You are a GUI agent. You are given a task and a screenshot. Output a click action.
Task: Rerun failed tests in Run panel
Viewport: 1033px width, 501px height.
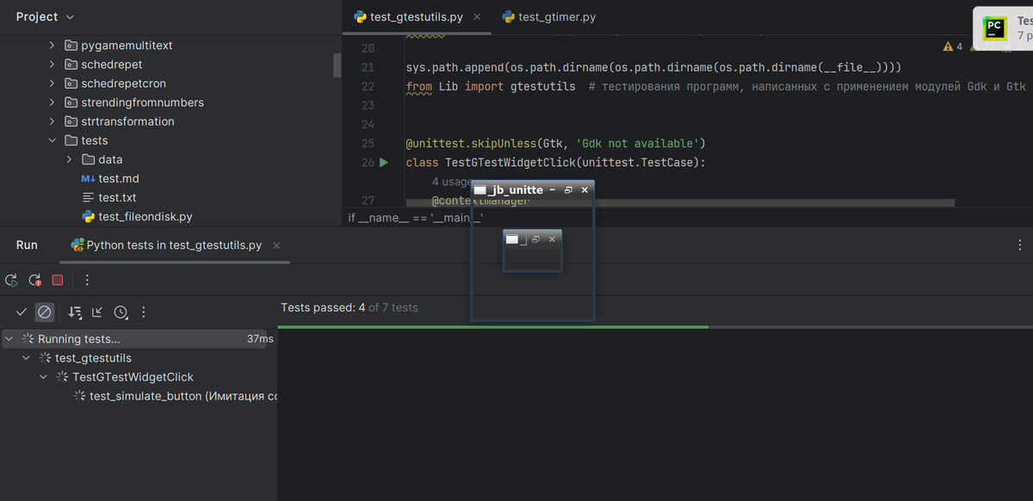pyautogui.click(x=34, y=280)
